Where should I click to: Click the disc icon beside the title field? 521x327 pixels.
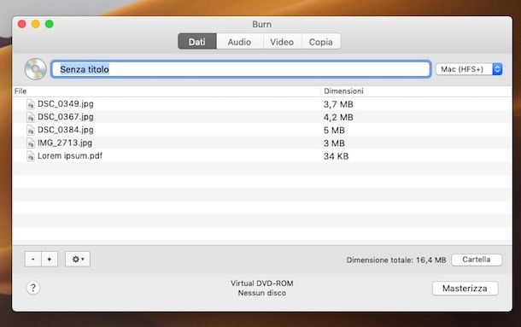click(x=36, y=69)
